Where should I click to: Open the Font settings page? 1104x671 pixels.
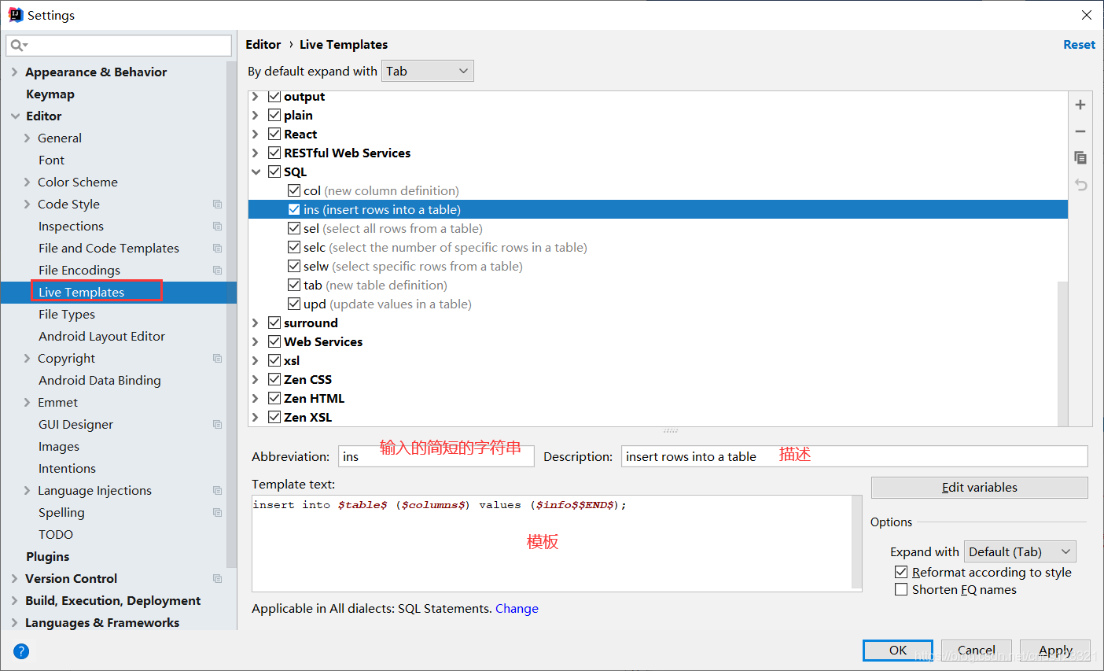point(51,160)
